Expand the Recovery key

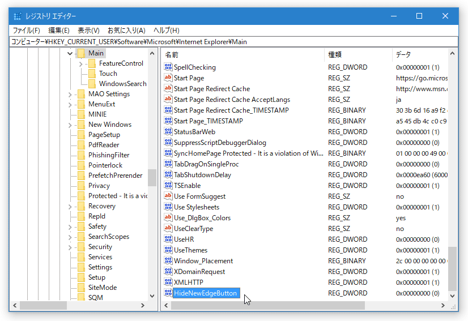click(x=70, y=207)
